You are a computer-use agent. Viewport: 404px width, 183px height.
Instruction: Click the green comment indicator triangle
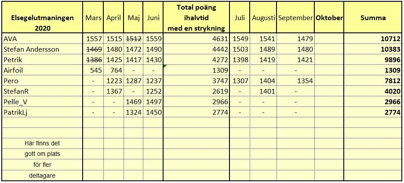click(x=165, y=66)
